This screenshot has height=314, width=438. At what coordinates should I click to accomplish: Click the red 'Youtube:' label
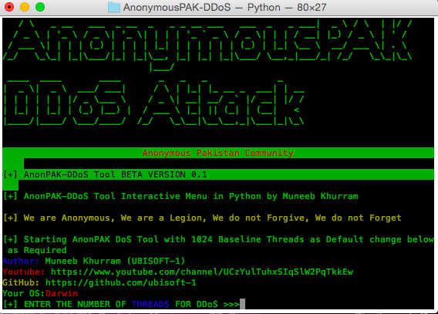[x=24, y=272]
